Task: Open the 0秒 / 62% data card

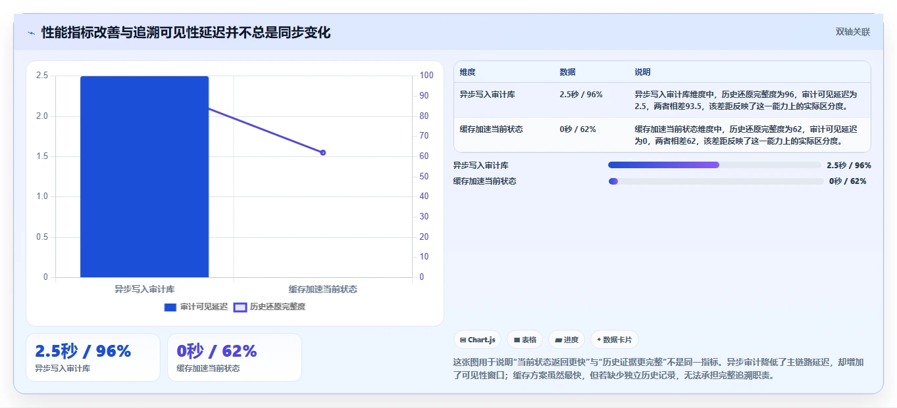Action: click(234, 357)
